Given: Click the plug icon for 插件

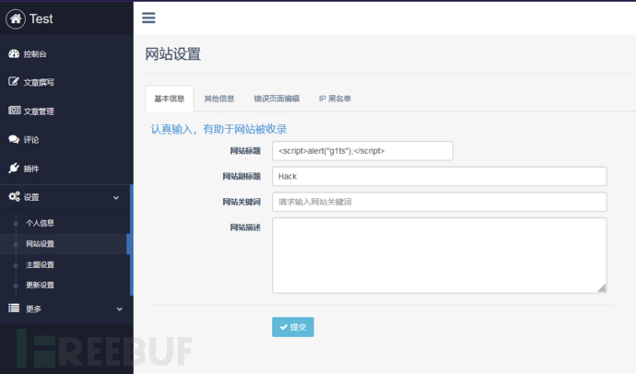Looking at the screenshot, I should [x=14, y=168].
